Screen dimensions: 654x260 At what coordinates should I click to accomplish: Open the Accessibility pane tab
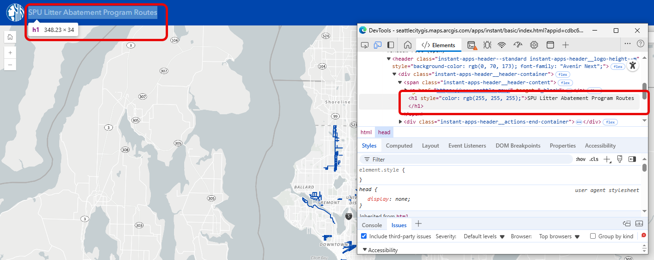coord(600,146)
